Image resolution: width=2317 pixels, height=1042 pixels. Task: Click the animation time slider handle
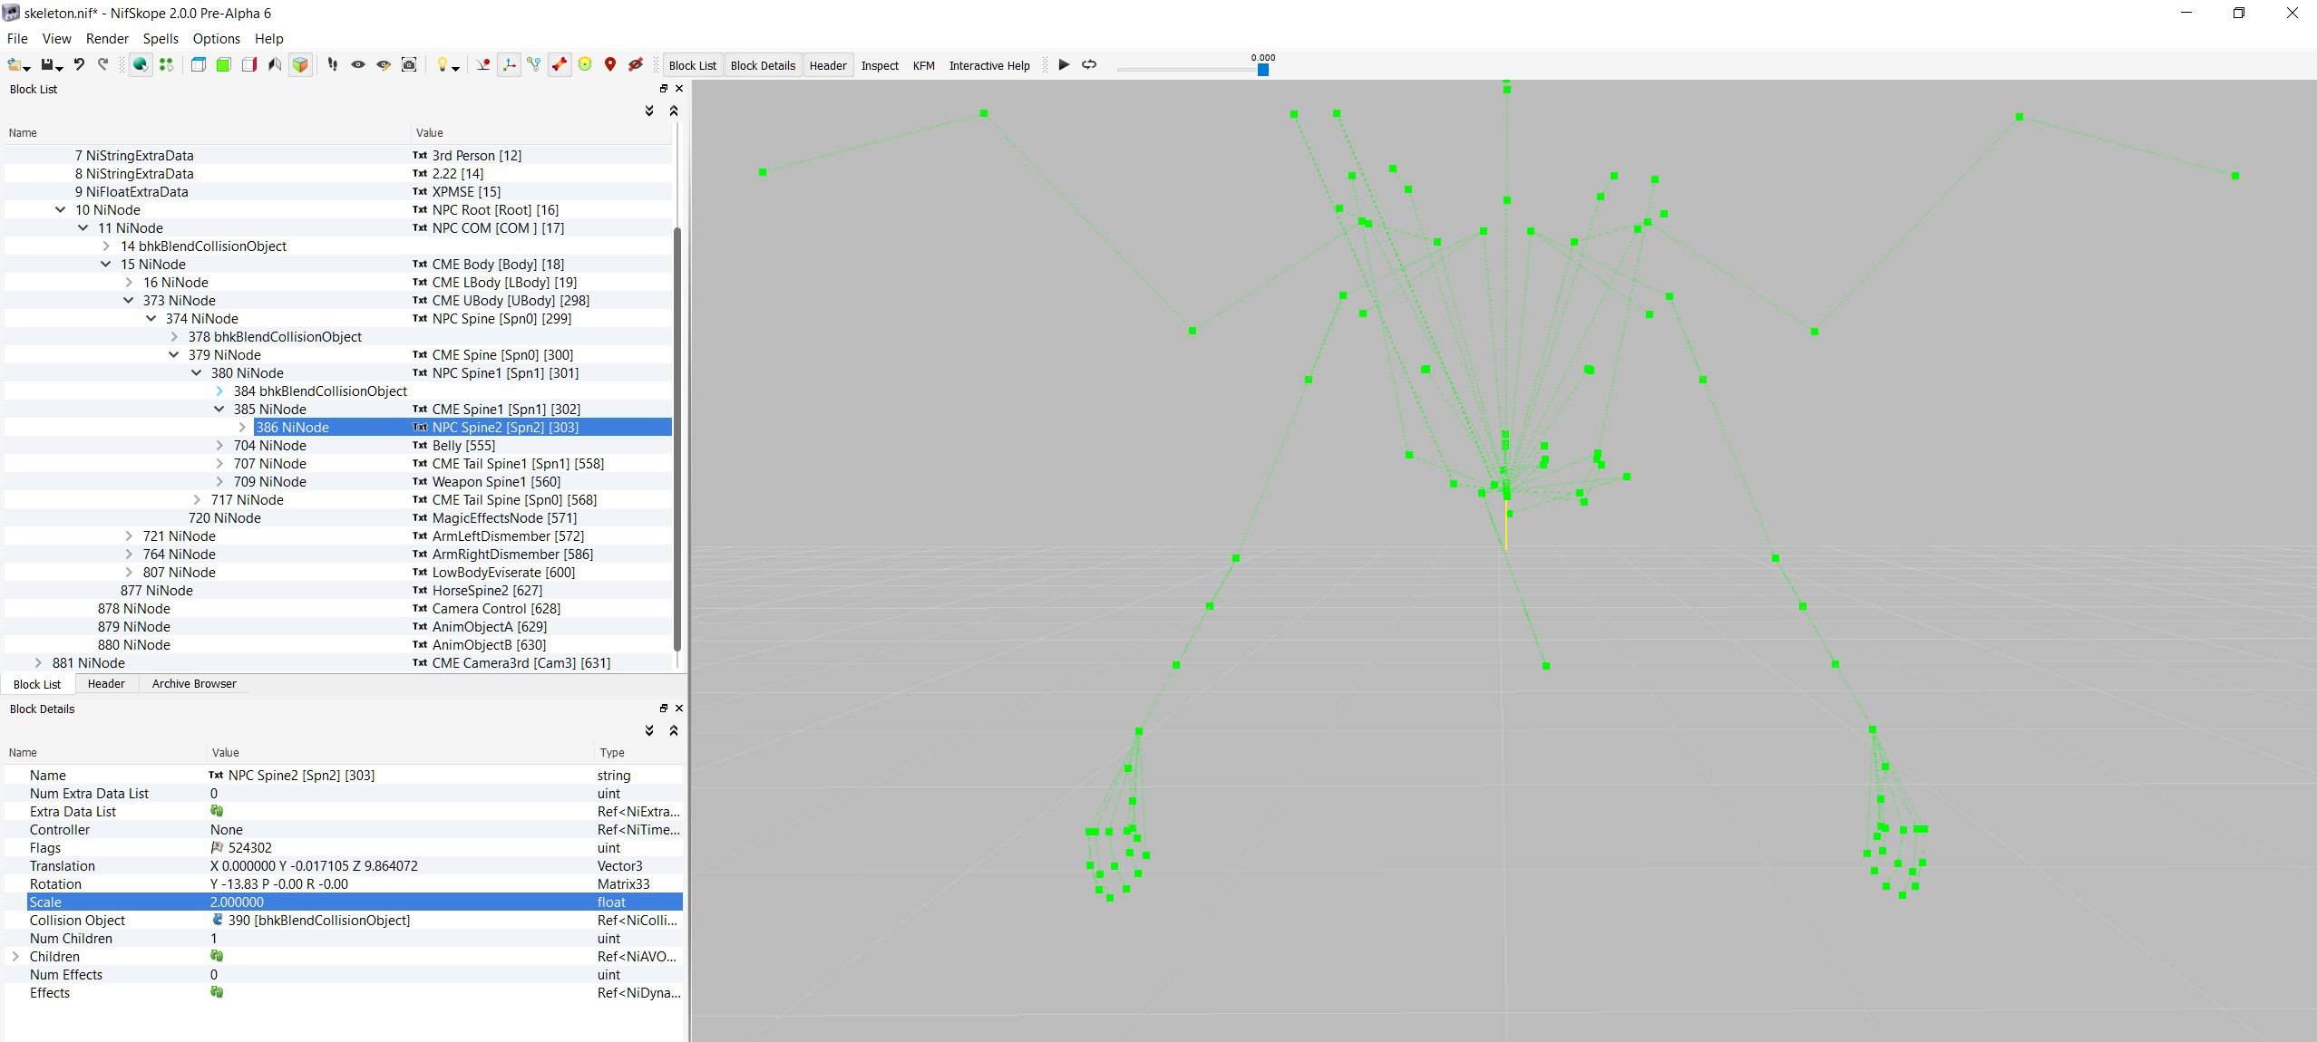click(1262, 70)
